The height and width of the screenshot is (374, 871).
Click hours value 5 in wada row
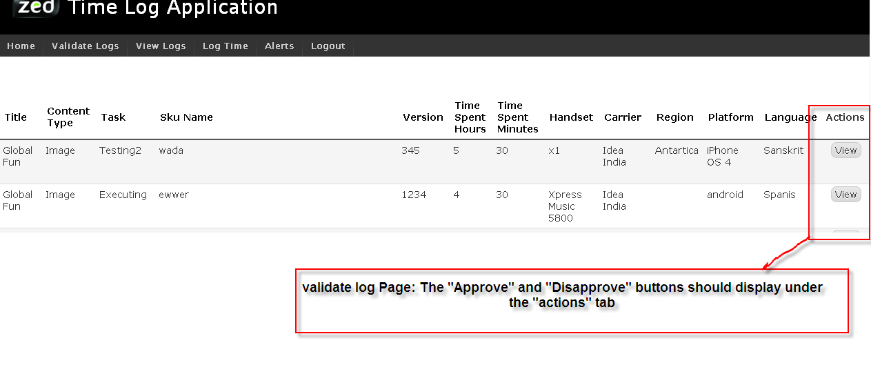[456, 150]
